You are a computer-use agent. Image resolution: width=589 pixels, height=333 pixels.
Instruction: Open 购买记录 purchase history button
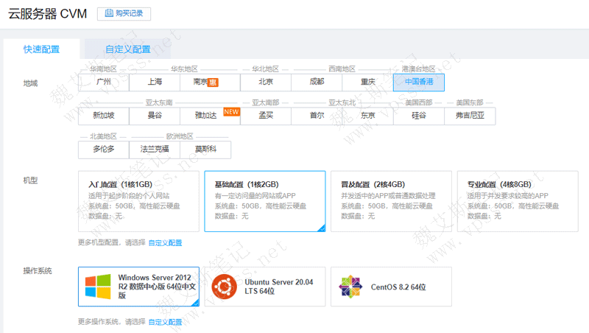(x=124, y=13)
